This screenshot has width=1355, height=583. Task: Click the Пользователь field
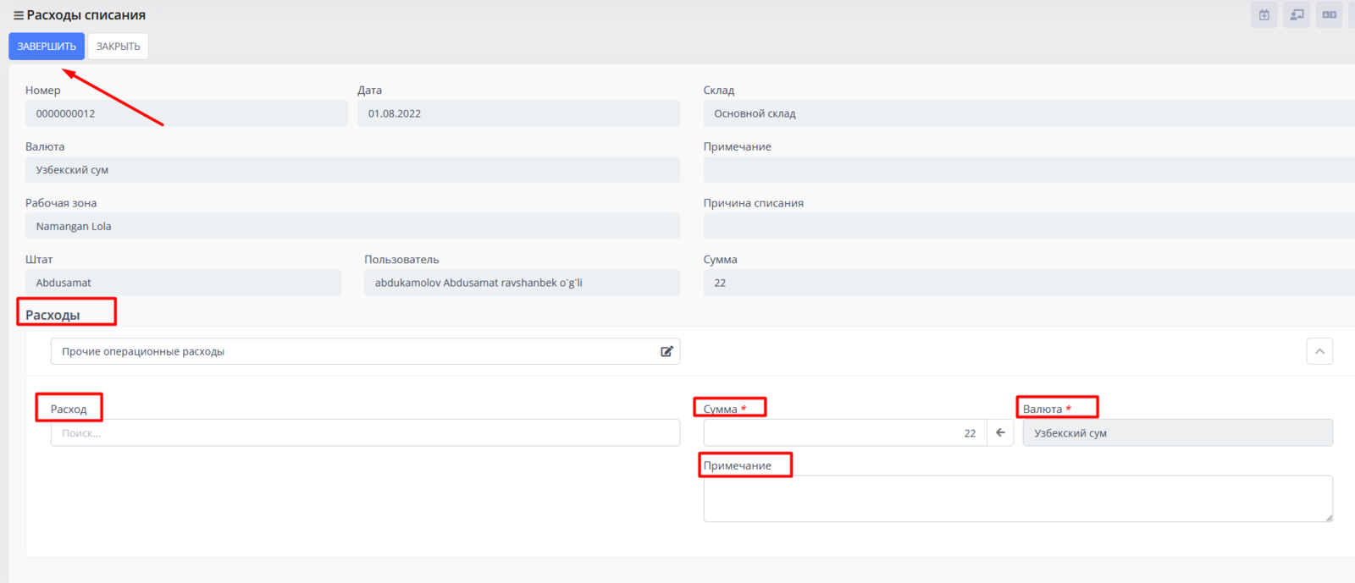[521, 283]
